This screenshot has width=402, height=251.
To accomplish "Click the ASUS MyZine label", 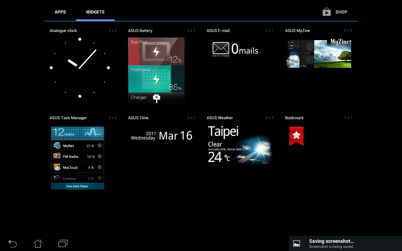I will coord(297,30).
